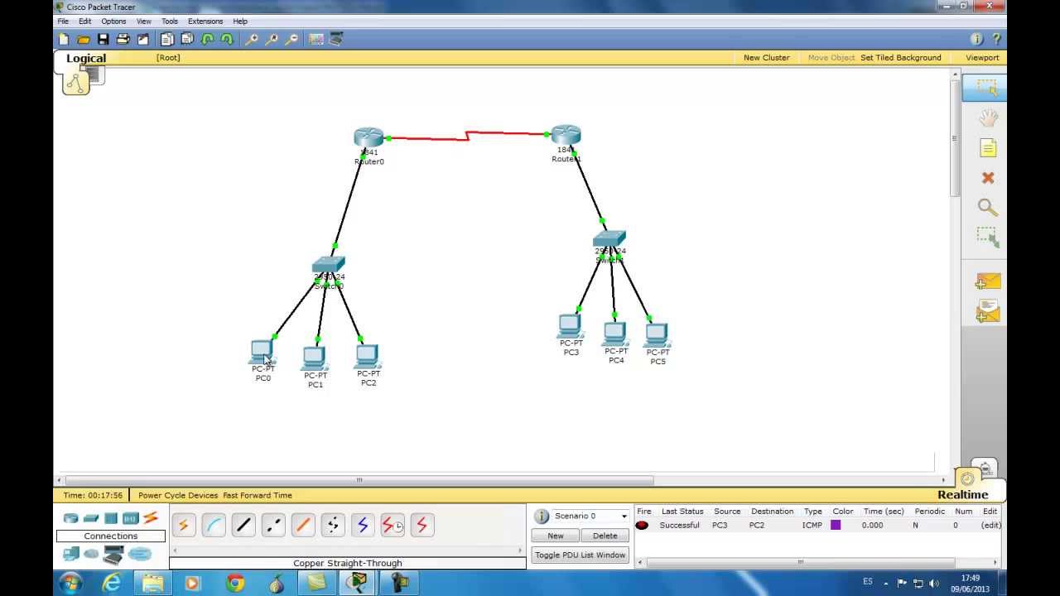Open the Edit menu
This screenshot has height=596, width=1060.
click(x=84, y=21)
